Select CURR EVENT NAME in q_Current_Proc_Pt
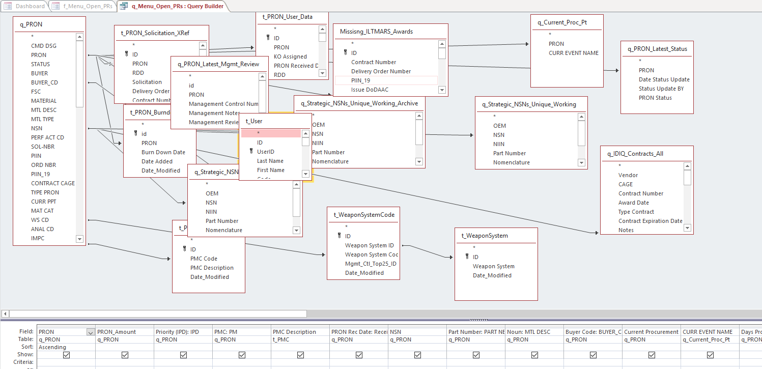The height and width of the screenshot is (369, 762). pyautogui.click(x=574, y=53)
